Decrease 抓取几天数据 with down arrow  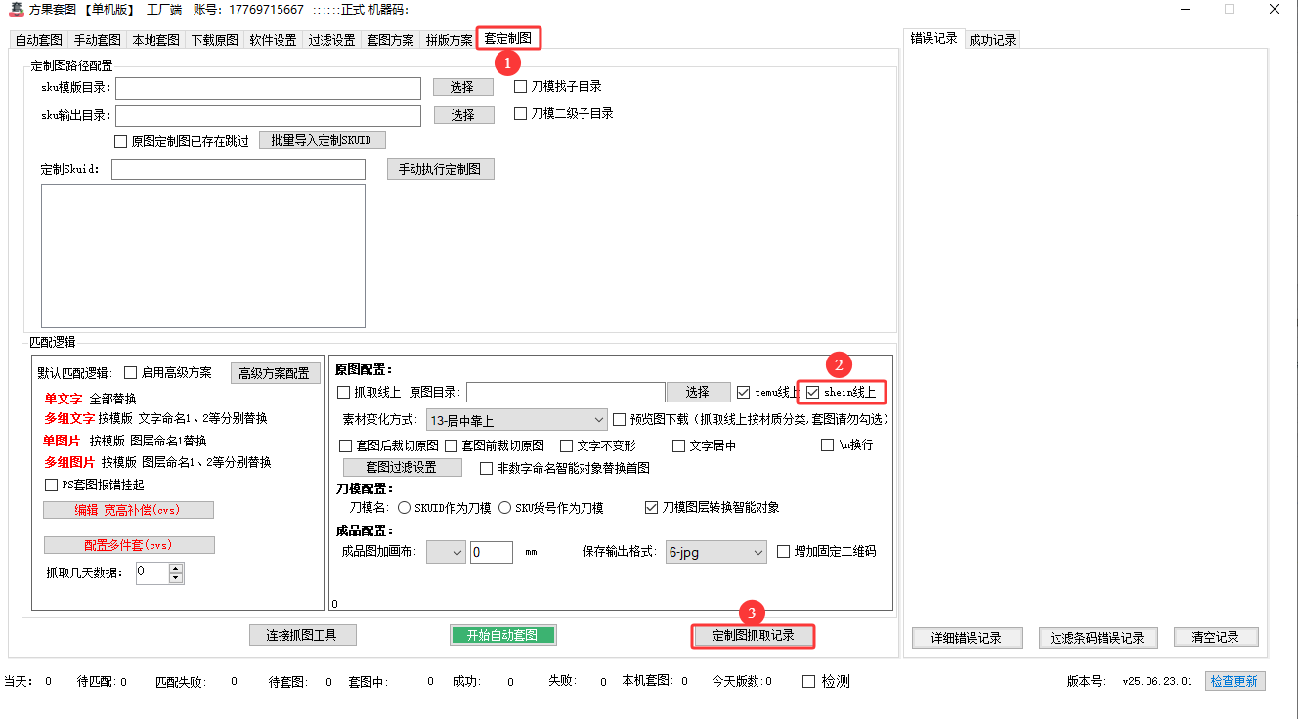[x=176, y=578]
